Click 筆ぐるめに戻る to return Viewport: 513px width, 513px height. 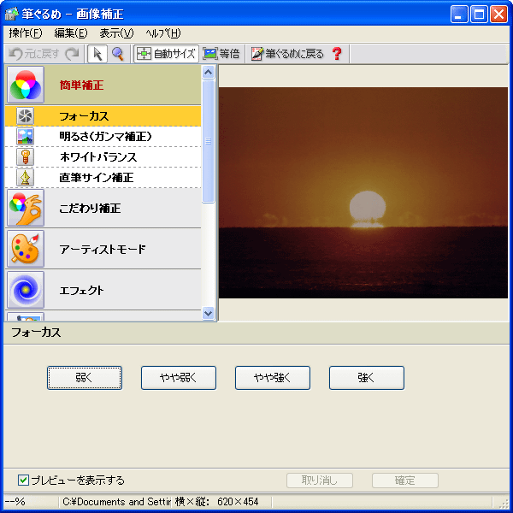287,54
